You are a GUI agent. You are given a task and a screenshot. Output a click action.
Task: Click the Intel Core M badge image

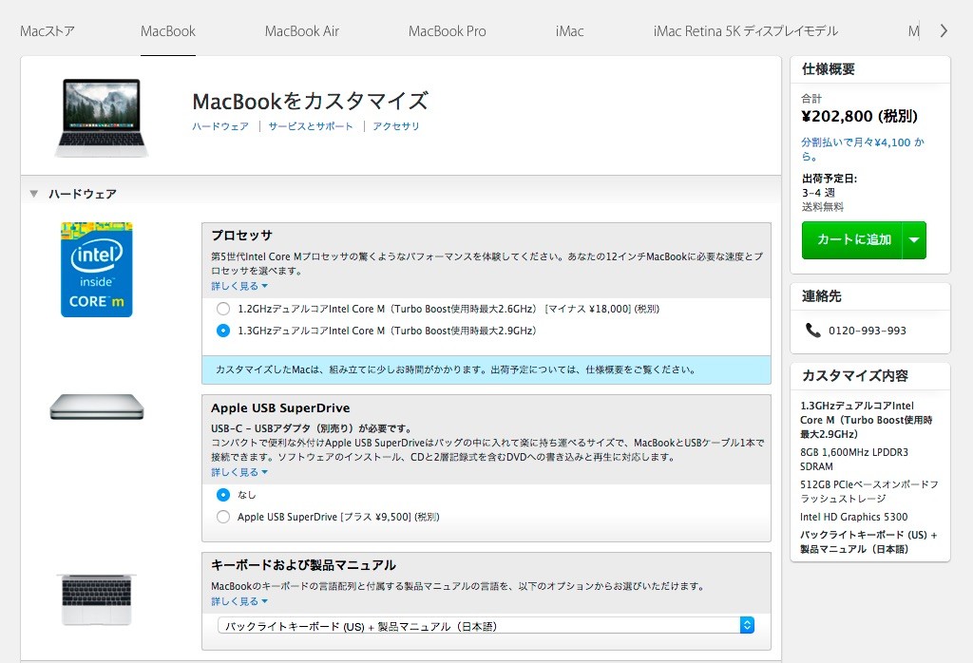pyautogui.click(x=96, y=269)
